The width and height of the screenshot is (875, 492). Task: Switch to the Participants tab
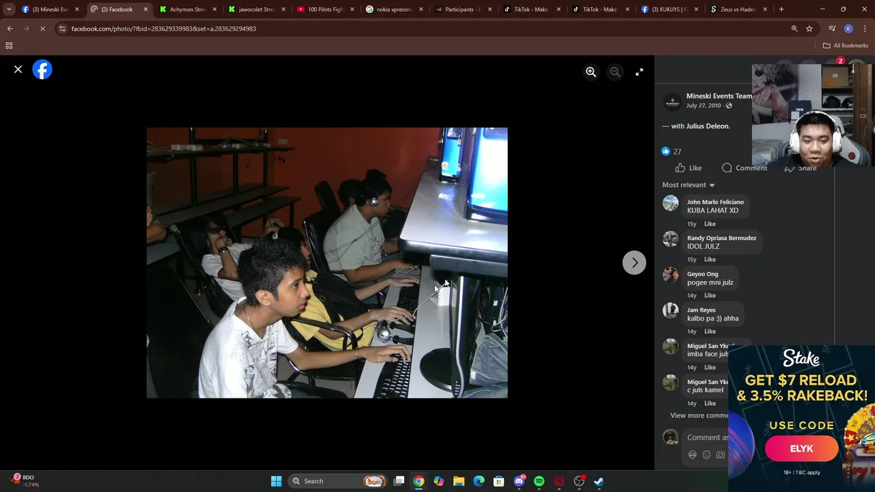(x=463, y=10)
